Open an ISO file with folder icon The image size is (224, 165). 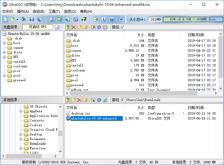(x=12, y=19)
